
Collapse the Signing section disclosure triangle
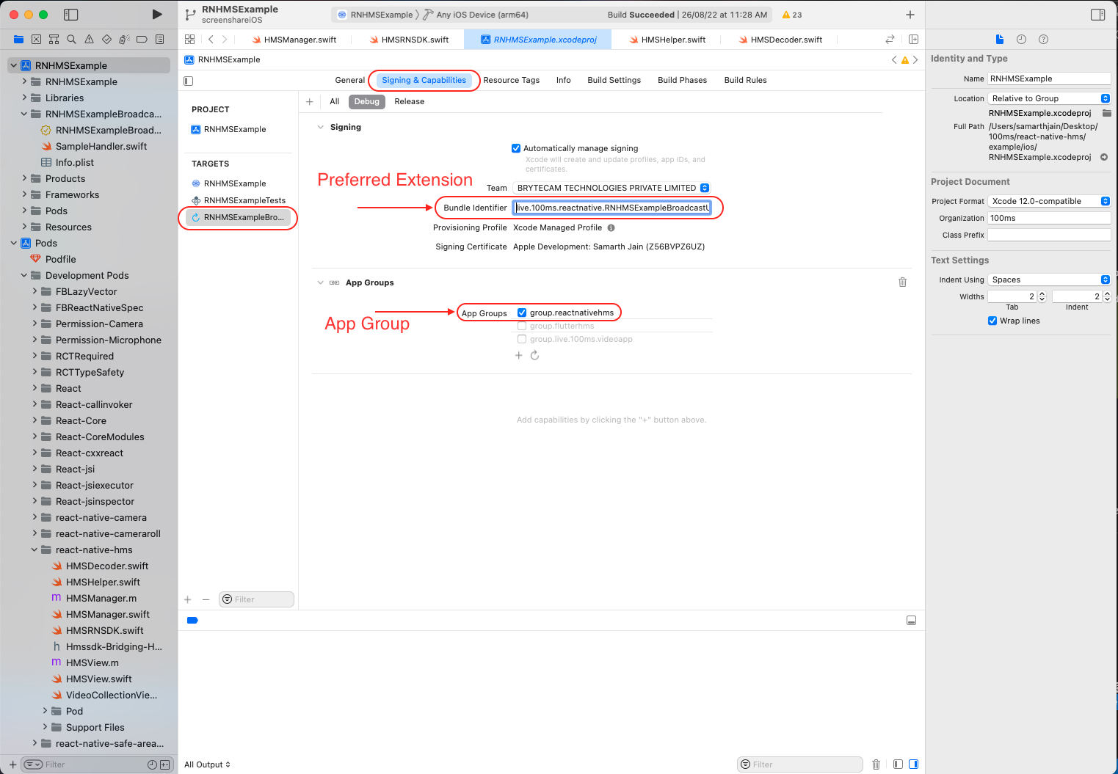[x=320, y=126]
